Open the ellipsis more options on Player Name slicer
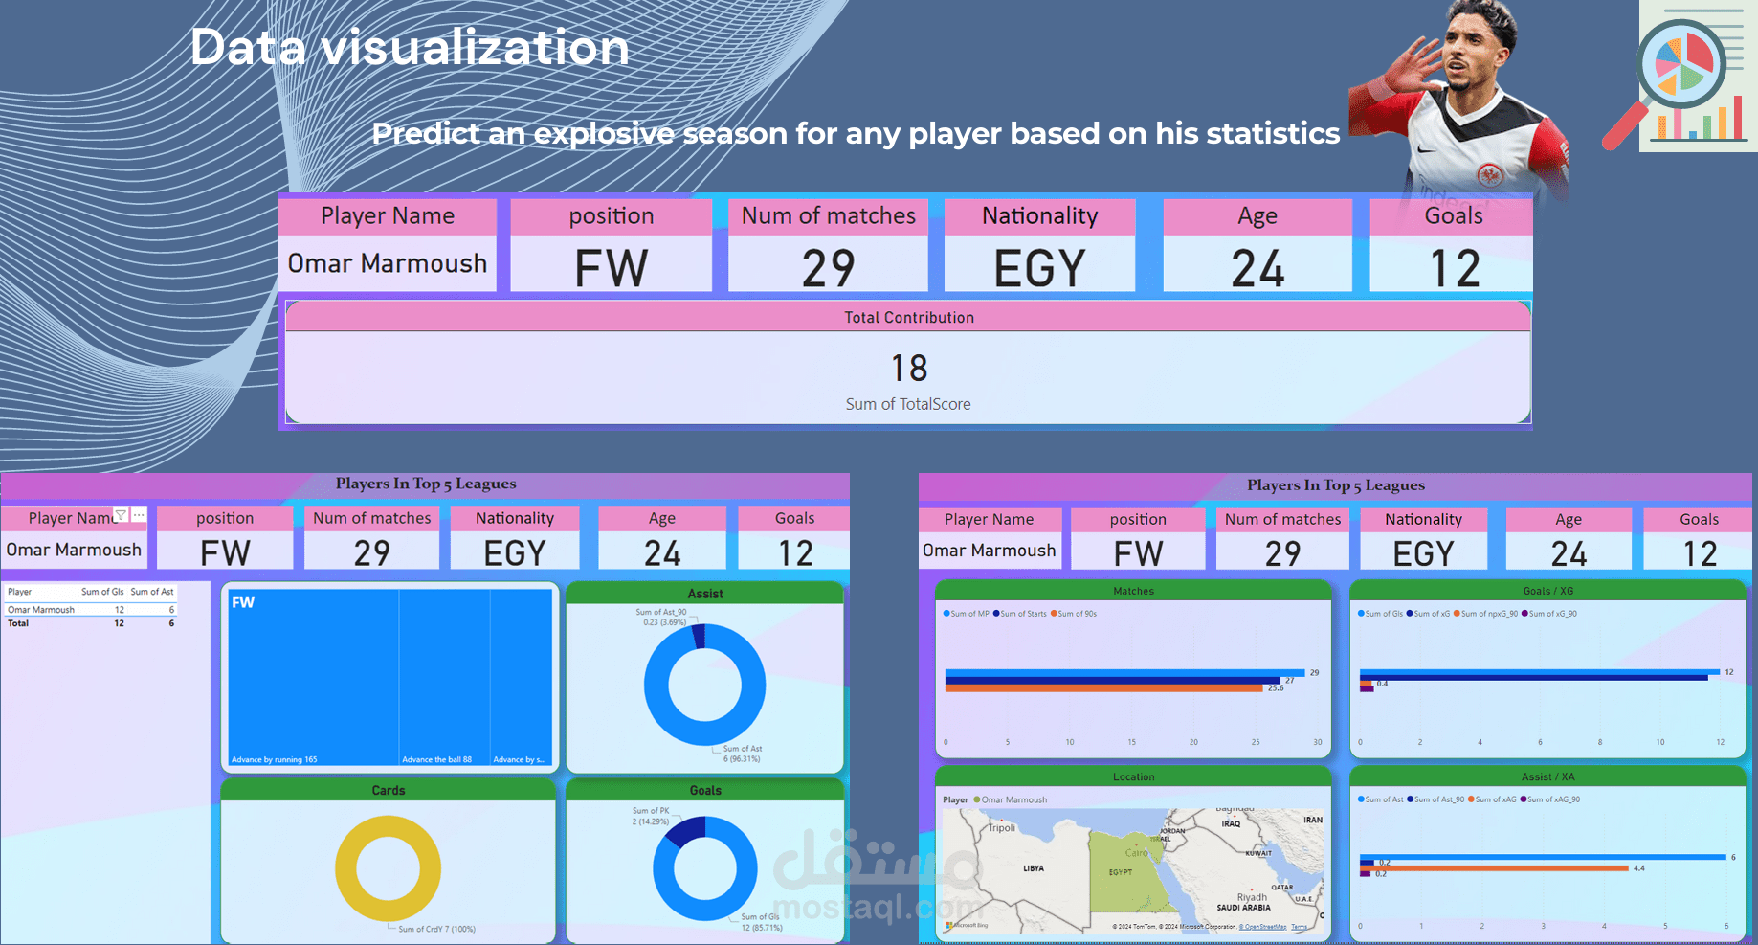The image size is (1758, 945). click(x=139, y=515)
